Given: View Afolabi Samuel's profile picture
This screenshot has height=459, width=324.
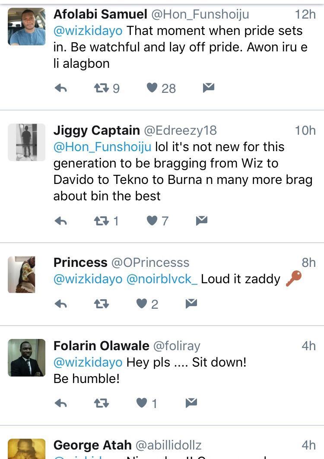Looking at the screenshot, I should pos(27,27).
